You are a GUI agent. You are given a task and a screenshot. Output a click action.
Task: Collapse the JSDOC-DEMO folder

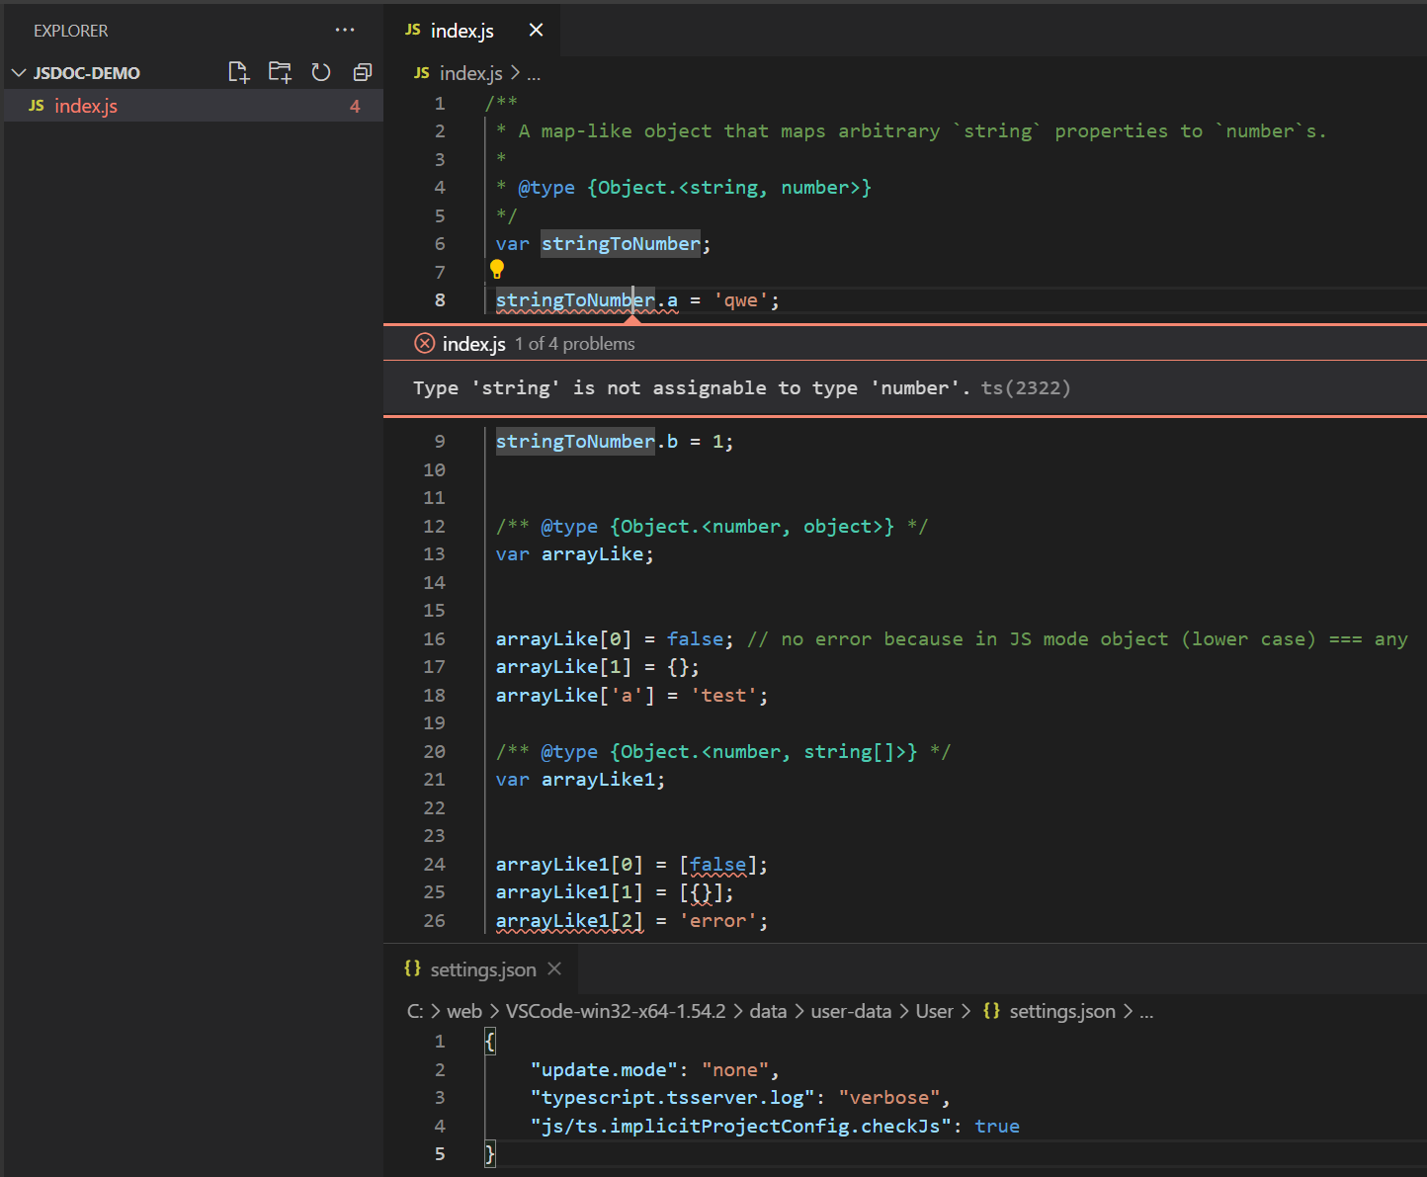click(x=18, y=72)
